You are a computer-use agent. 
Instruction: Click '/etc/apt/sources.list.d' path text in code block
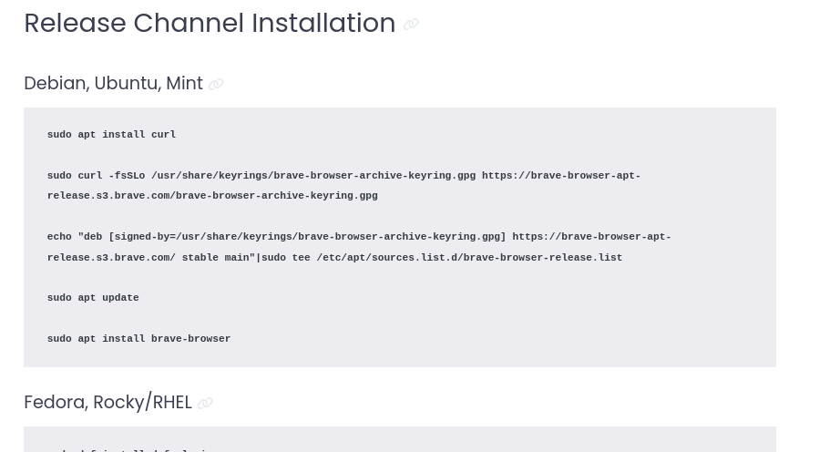click(386, 258)
